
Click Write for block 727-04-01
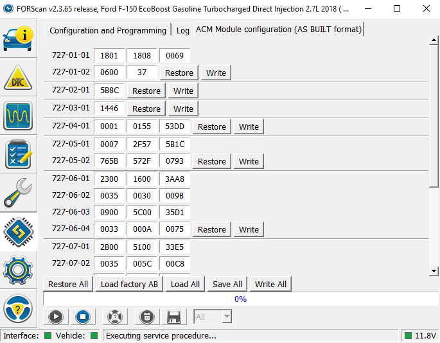click(x=249, y=127)
